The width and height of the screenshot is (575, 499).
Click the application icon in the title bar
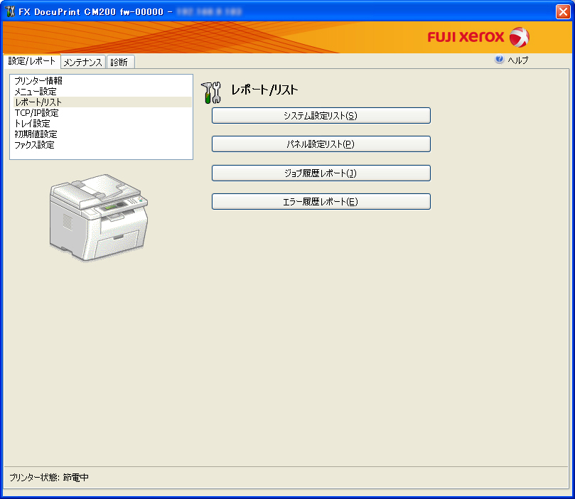10,11
